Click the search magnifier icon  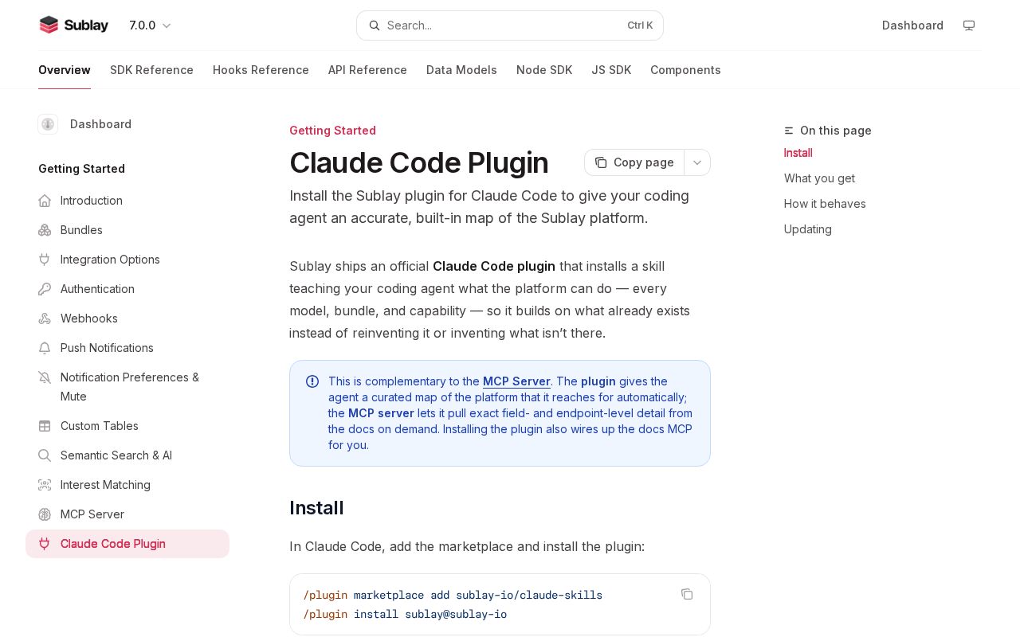(x=374, y=25)
